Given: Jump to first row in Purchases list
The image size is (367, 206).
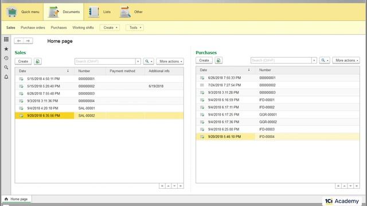Looking at the screenshot, I should point(338,186).
